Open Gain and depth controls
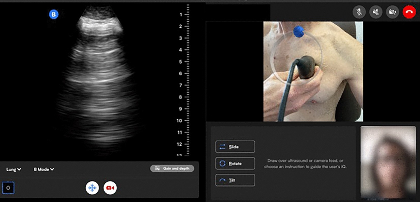 (x=172, y=168)
